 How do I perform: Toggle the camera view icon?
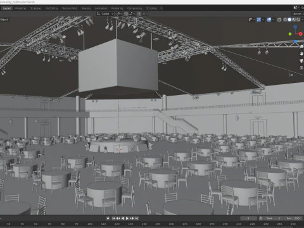coord(301,61)
